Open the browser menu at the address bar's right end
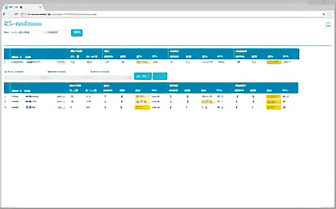Viewport: 336px width, 209px height. [324, 14]
